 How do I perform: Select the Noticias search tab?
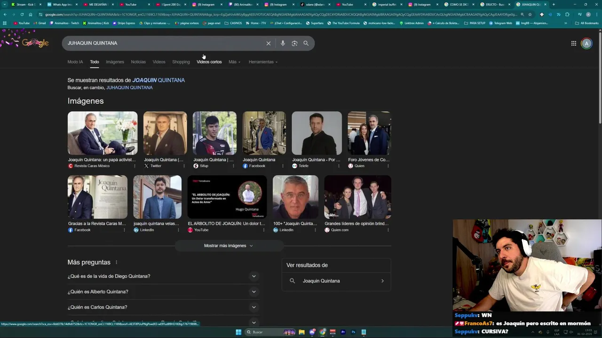click(138, 62)
